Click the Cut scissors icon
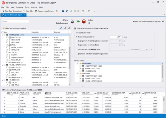Screen dimensions: 166x118 [71, 11]
